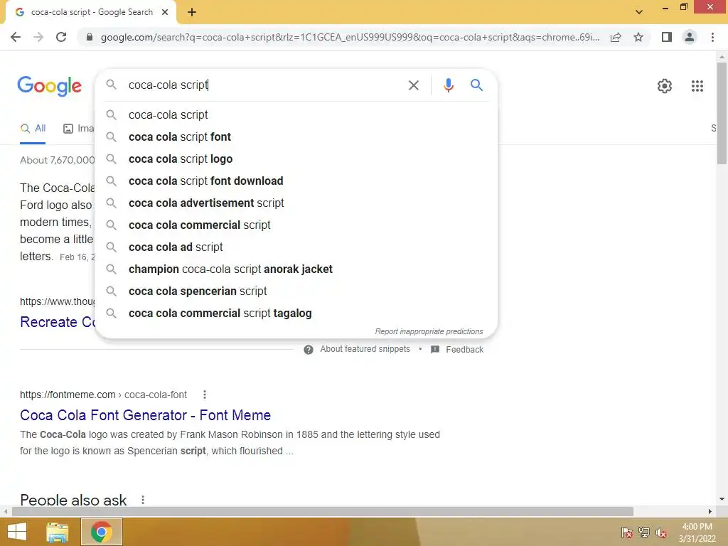
Task: Switch to the Images results tab
Action: [x=78, y=129]
